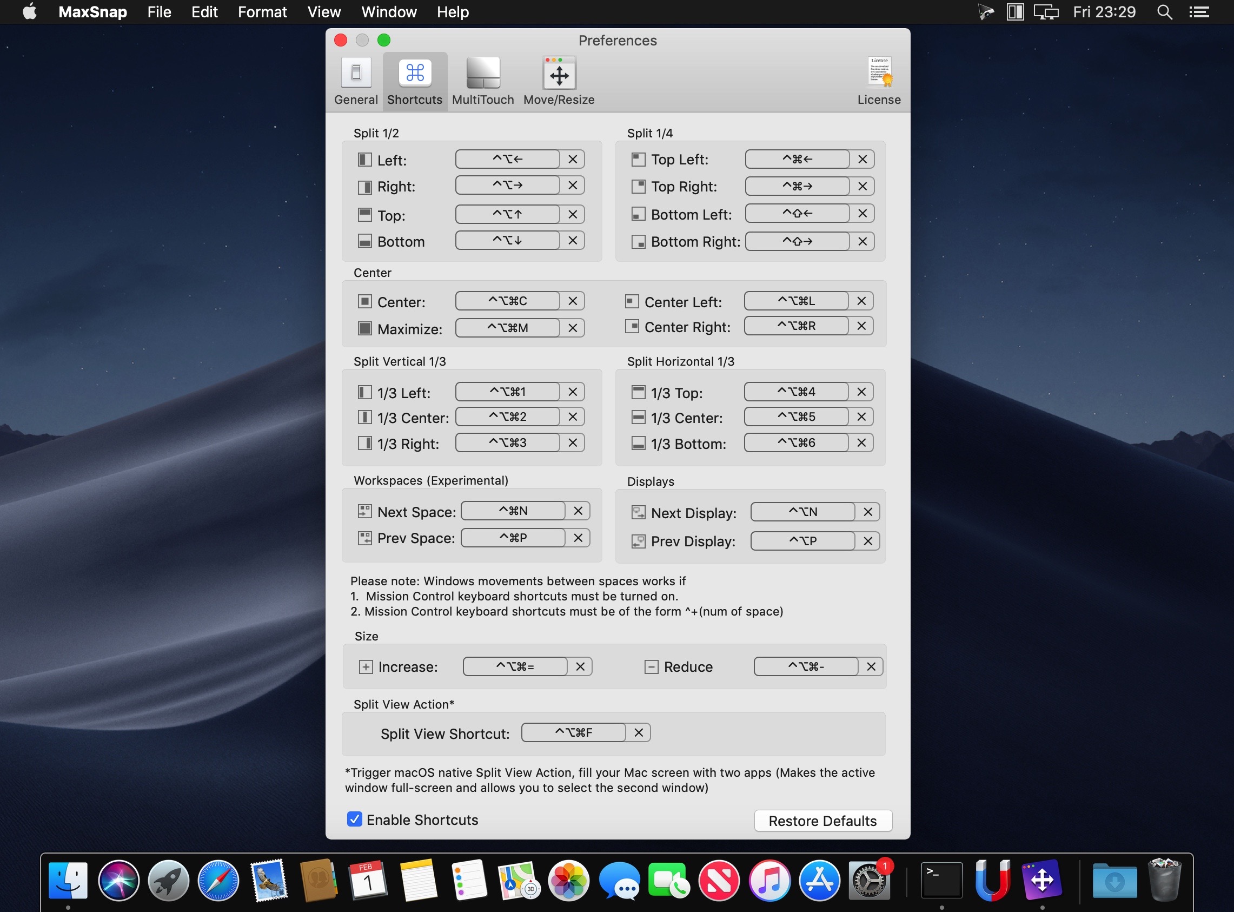Open the Format menu
This screenshot has width=1234, height=912.
point(262,12)
